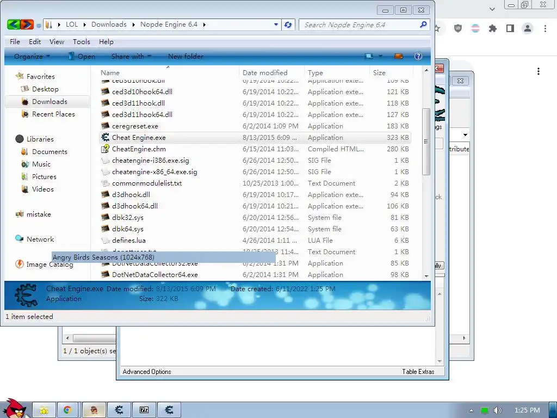
Task: Open the Help menu
Action: point(106,41)
